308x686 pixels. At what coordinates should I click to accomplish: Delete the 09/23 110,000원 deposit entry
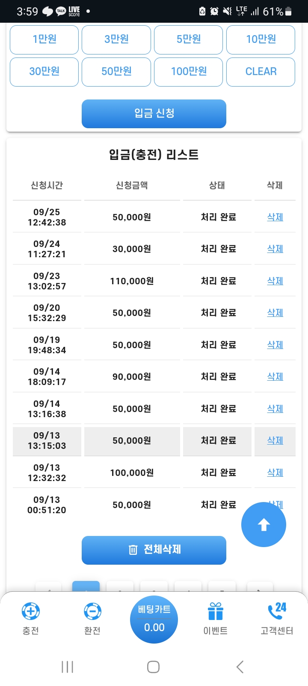click(x=275, y=281)
